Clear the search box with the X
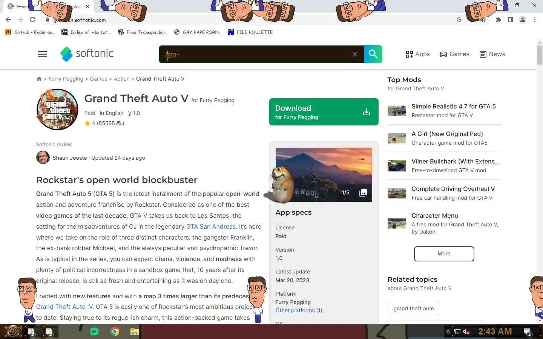 354,54
